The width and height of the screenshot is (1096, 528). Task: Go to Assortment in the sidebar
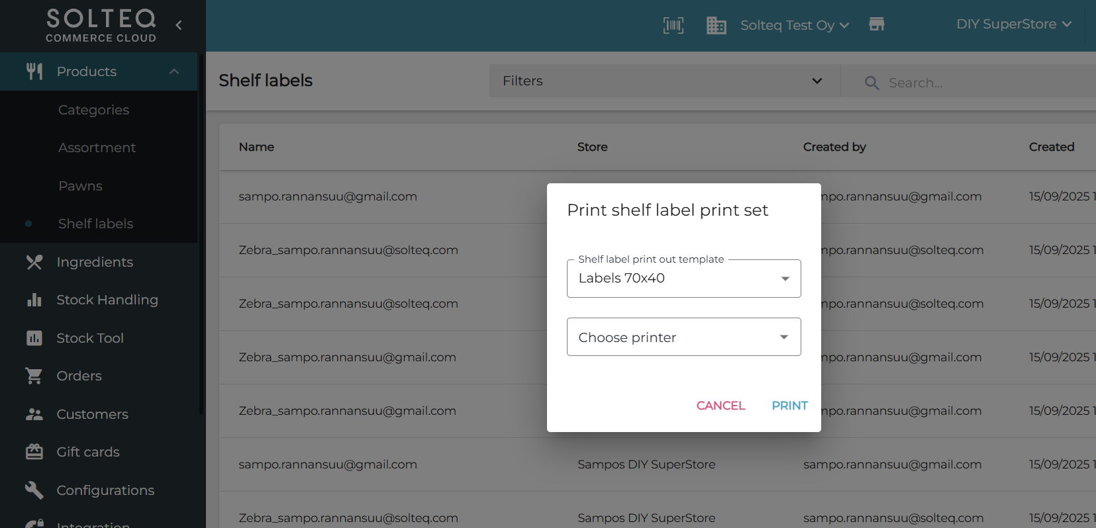[x=97, y=148]
